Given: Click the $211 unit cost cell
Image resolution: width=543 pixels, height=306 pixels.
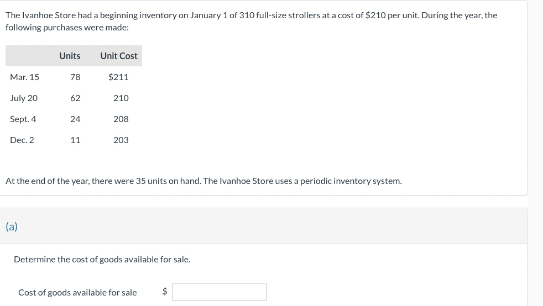Looking at the screenshot, I should point(118,77).
